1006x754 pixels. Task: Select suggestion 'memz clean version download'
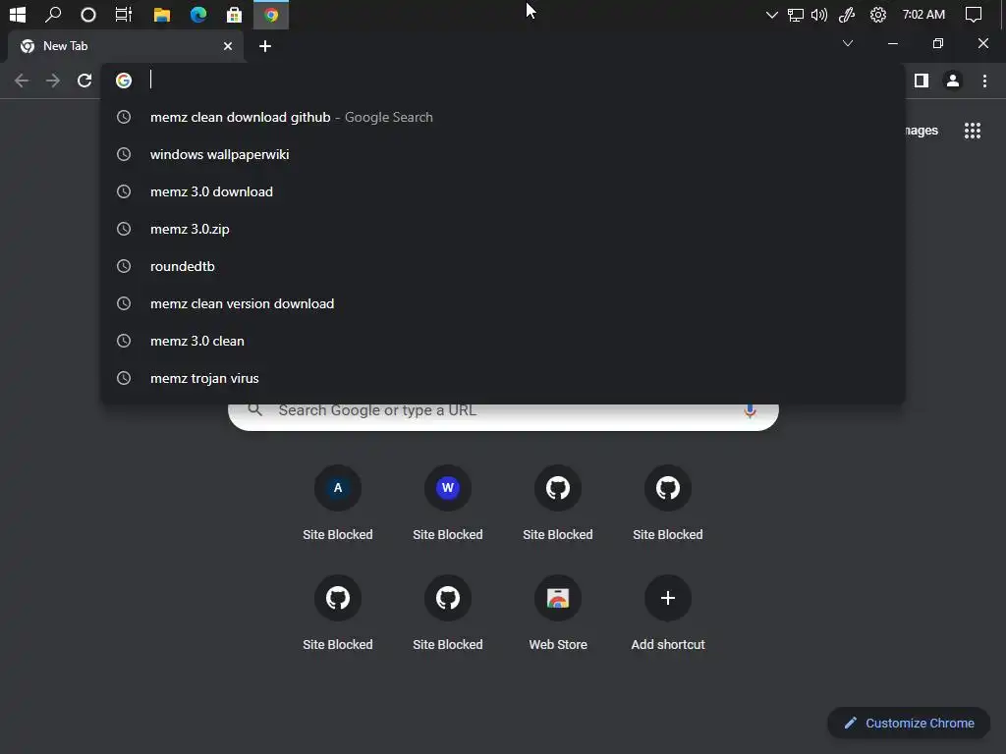pyautogui.click(x=503, y=303)
